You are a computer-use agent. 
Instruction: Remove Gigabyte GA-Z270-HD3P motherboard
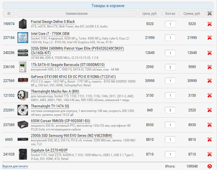(x=210, y=154)
